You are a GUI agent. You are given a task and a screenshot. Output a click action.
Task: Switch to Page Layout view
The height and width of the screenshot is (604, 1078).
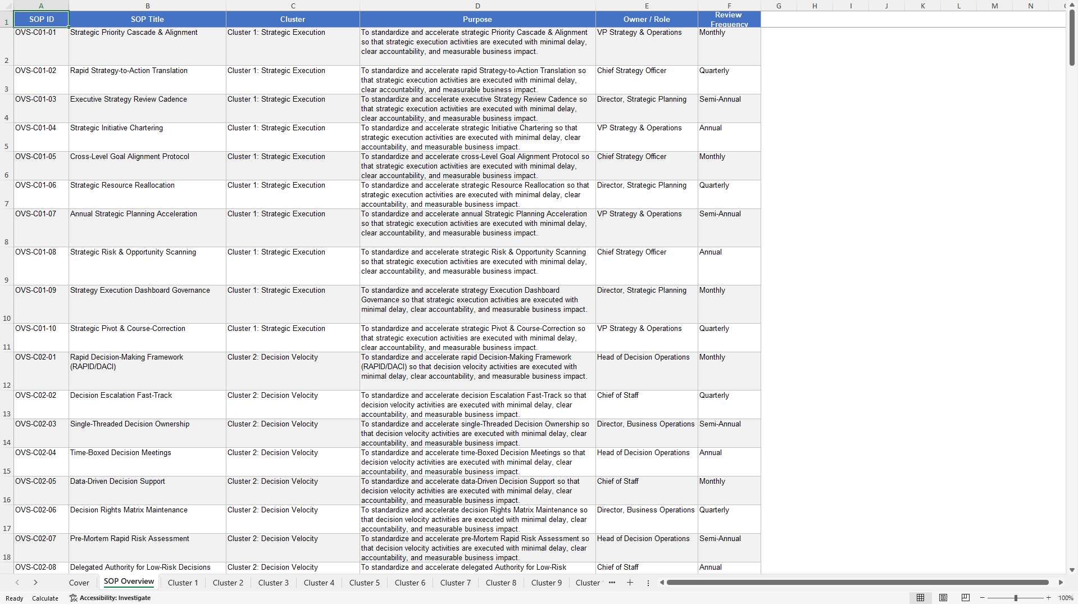[943, 598]
